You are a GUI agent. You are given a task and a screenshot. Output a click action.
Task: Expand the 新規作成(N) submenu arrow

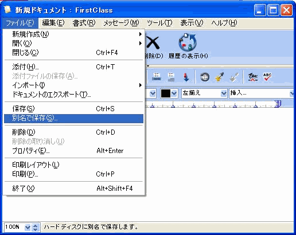pyautogui.click(x=141, y=34)
